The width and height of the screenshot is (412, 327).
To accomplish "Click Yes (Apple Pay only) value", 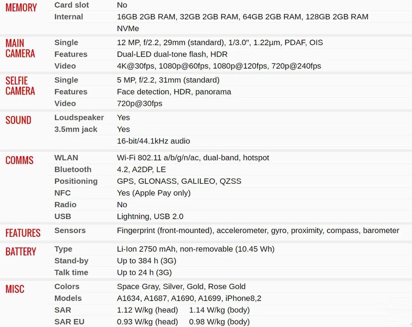I will [154, 193].
